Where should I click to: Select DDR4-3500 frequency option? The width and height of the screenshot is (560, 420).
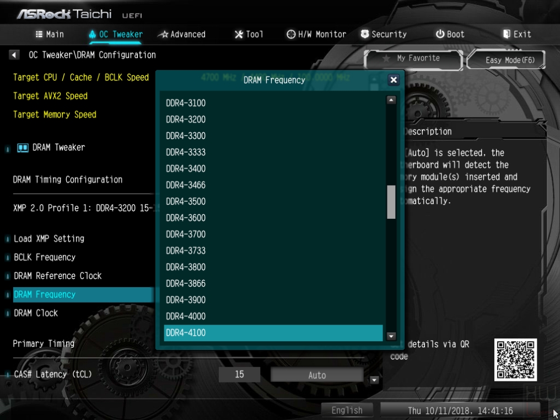pos(273,202)
